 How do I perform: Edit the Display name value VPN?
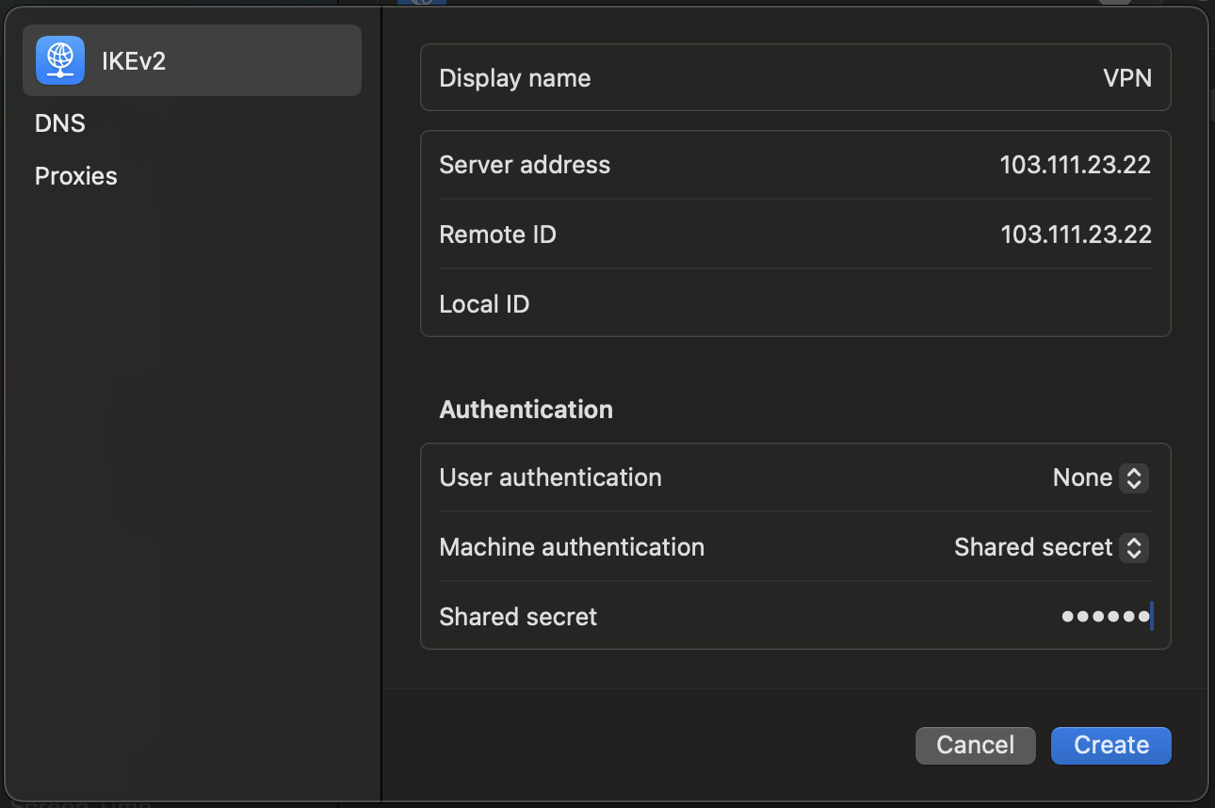(x=1127, y=78)
